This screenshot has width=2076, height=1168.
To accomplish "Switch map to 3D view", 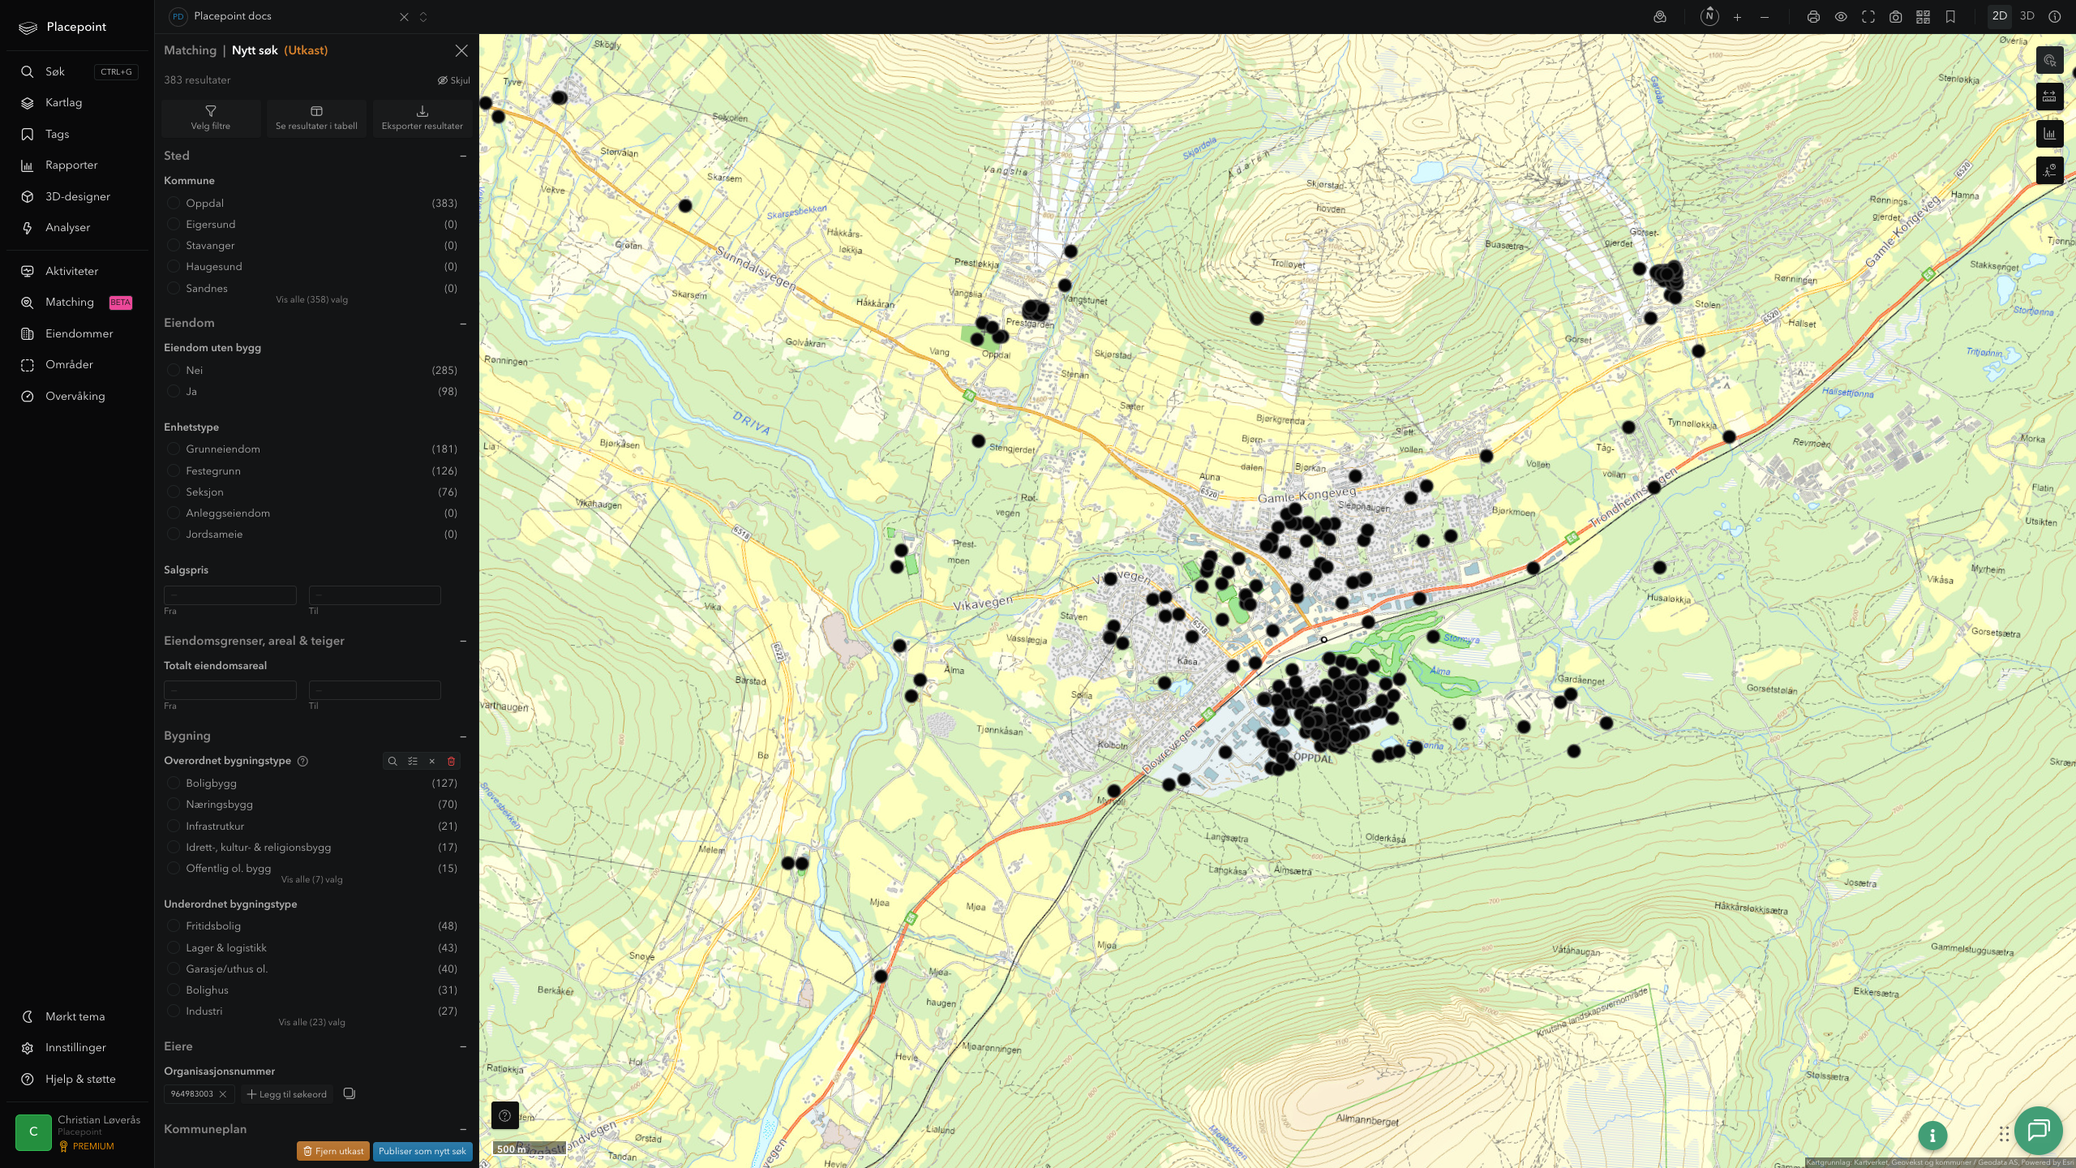I will pyautogui.click(x=2027, y=16).
